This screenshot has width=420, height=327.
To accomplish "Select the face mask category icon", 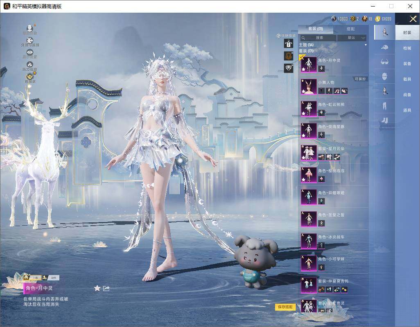I will [x=385, y=76].
